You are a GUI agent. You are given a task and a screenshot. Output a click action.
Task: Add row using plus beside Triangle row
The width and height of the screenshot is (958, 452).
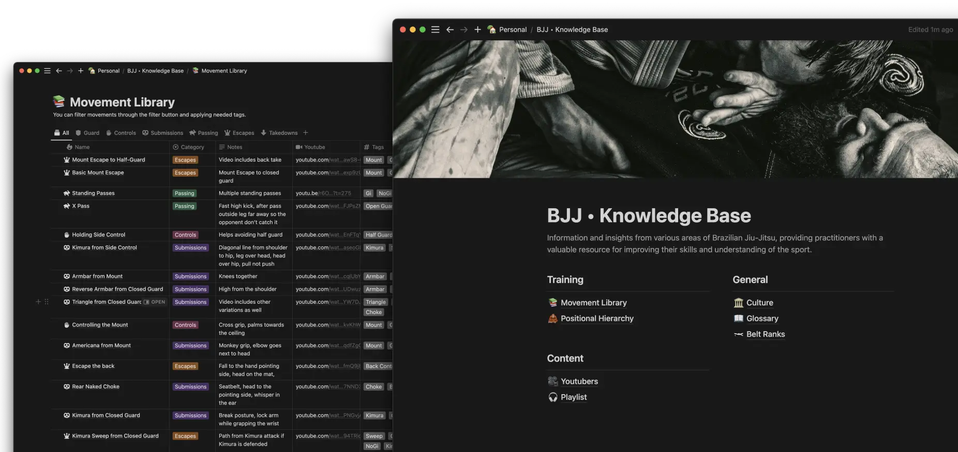(38, 302)
